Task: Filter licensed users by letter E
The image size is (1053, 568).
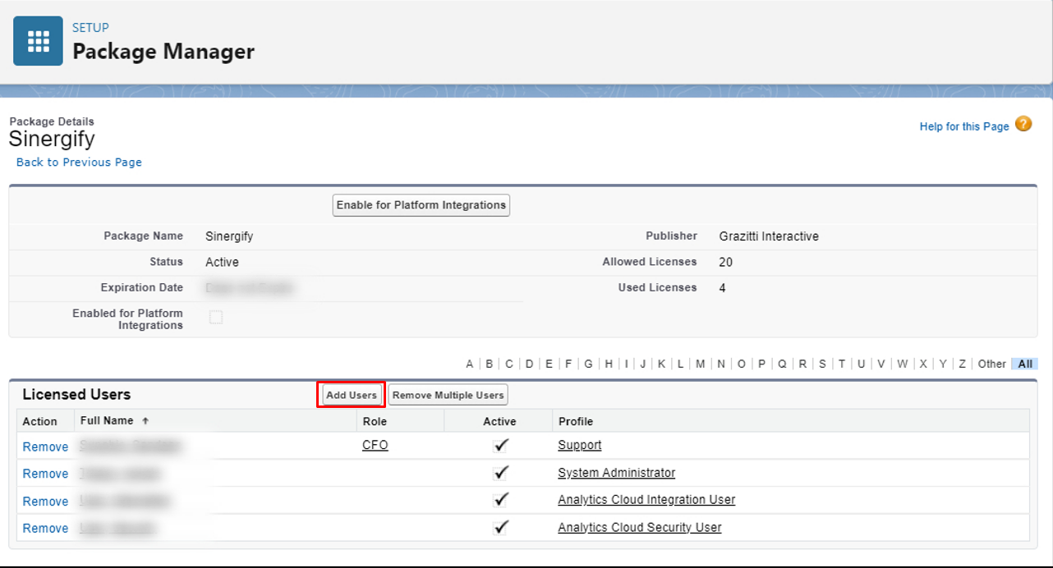Action: [x=549, y=364]
